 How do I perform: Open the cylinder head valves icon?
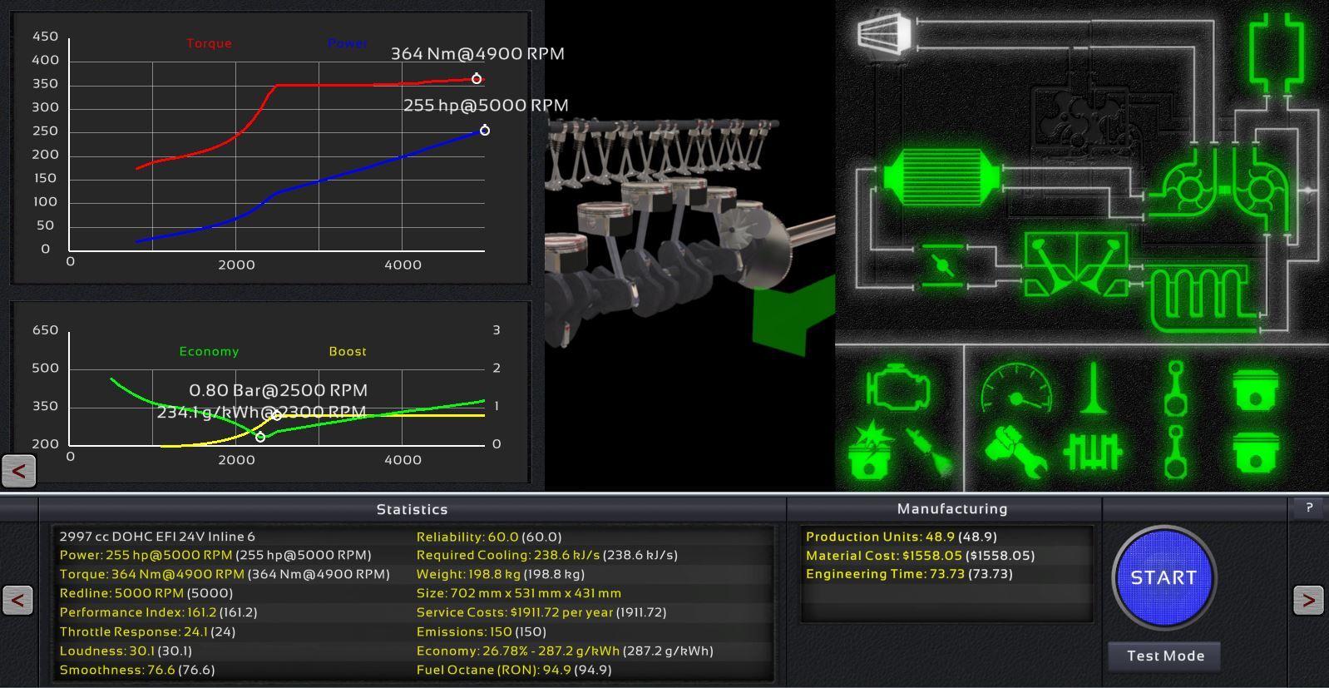click(1076, 265)
